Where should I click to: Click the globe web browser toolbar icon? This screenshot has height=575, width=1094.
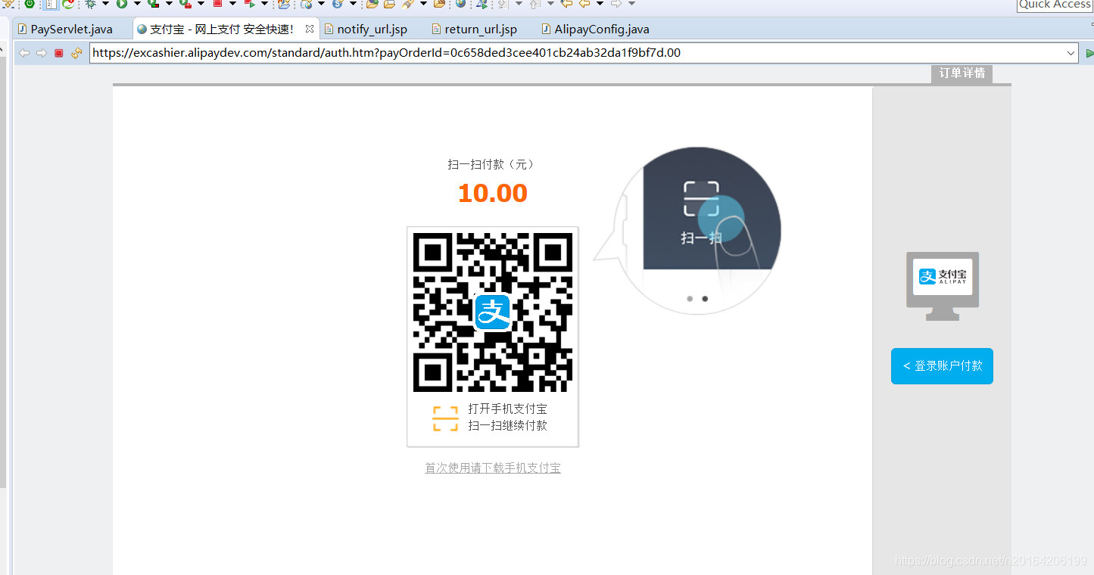(460, 4)
